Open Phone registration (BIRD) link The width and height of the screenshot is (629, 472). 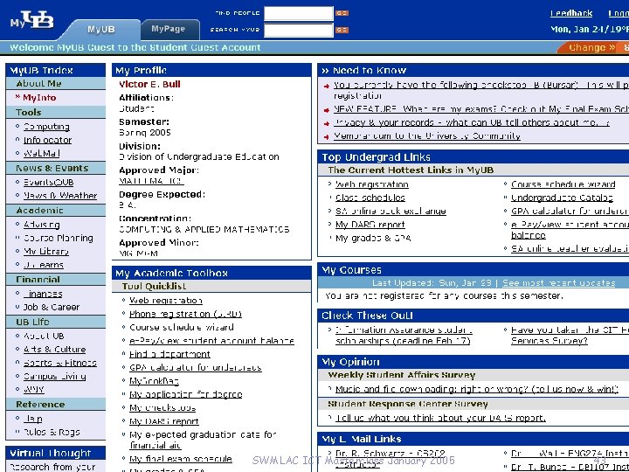click(x=185, y=314)
